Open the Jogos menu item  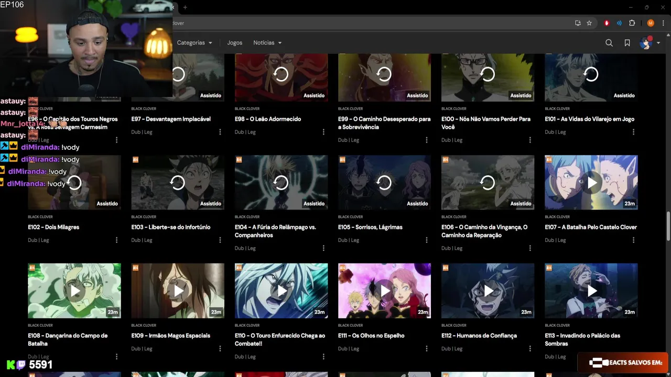(x=235, y=43)
